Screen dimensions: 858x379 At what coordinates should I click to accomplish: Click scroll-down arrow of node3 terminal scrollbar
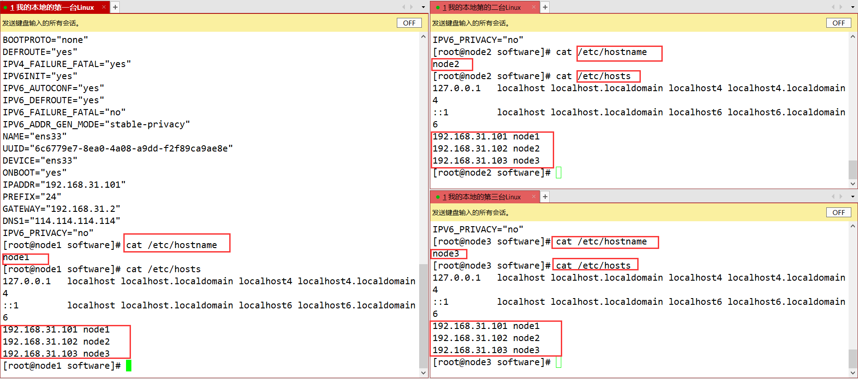point(853,373)
